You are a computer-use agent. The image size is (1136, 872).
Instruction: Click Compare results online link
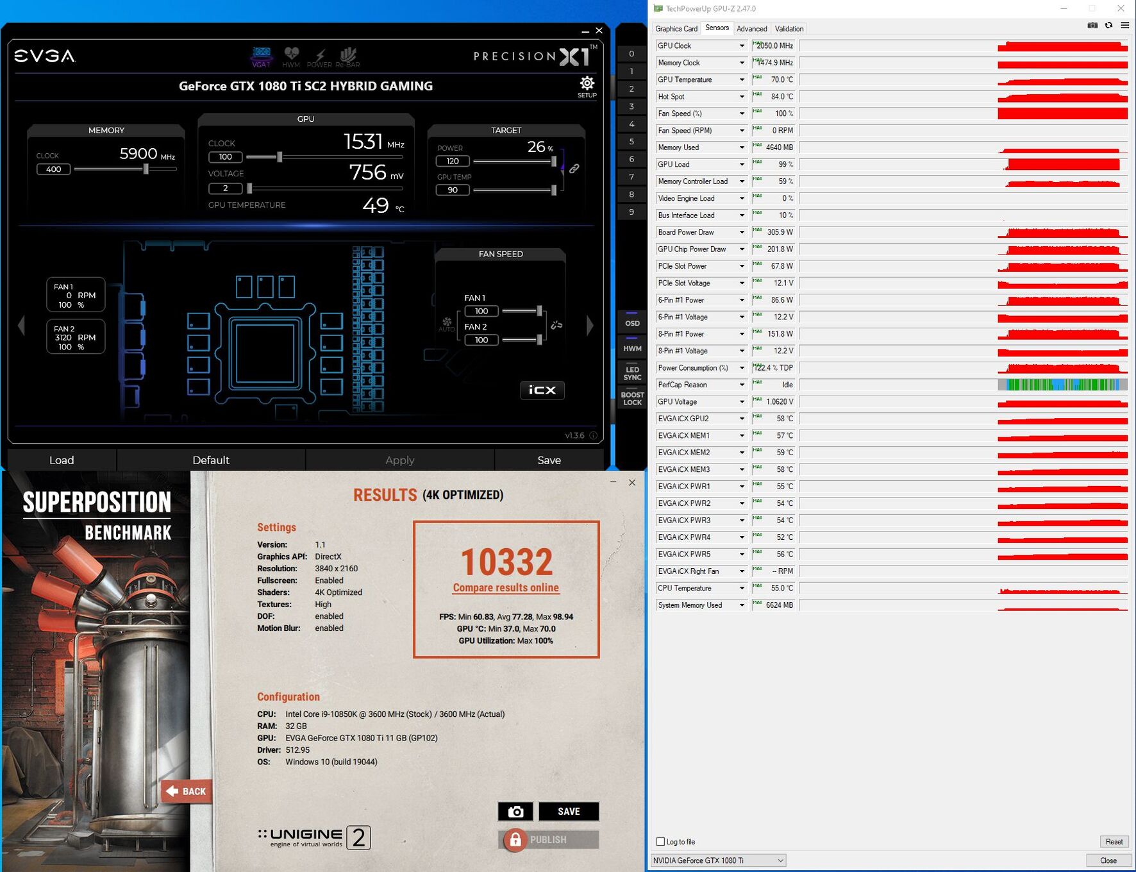tap(506, 587)
